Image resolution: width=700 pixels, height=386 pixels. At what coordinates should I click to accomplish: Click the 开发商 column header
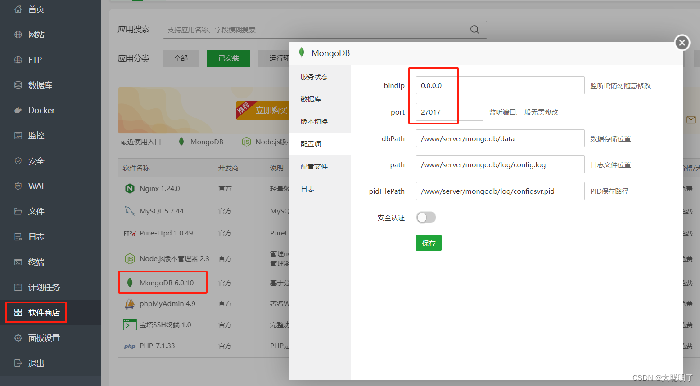(x=228, y=168)
